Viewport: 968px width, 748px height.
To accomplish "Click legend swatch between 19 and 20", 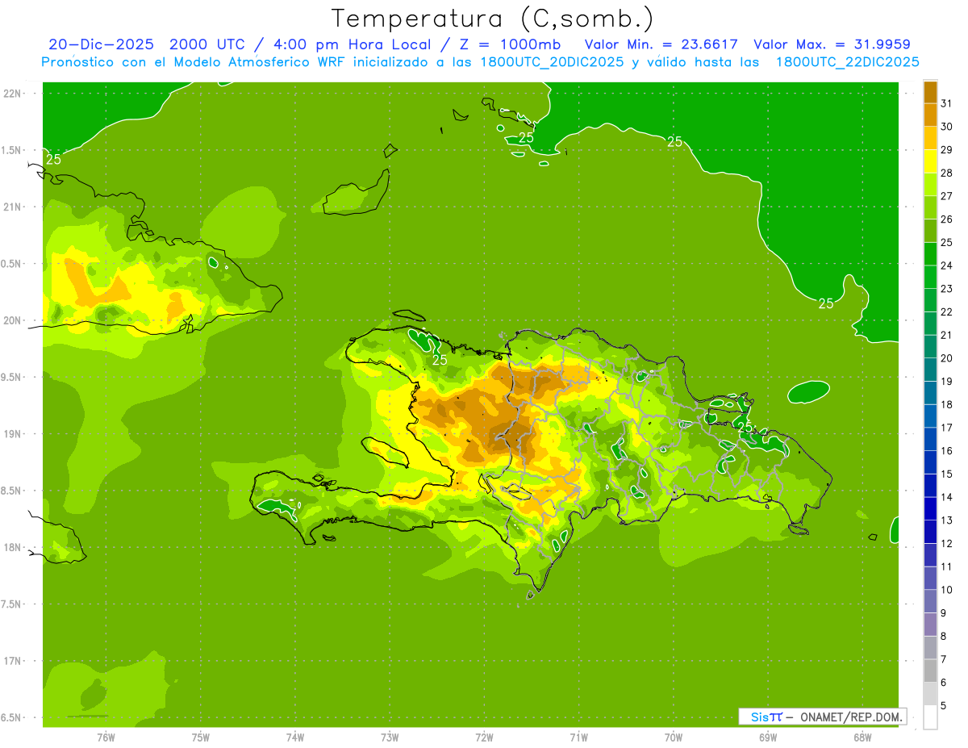I will coord(930,370).
